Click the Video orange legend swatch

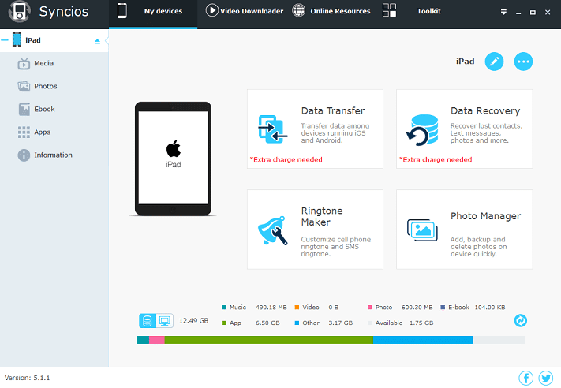click(x=297, y=308)
